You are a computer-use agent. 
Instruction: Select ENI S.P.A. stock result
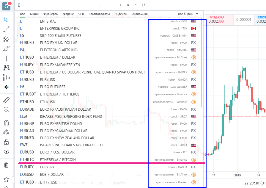(108, 21)
